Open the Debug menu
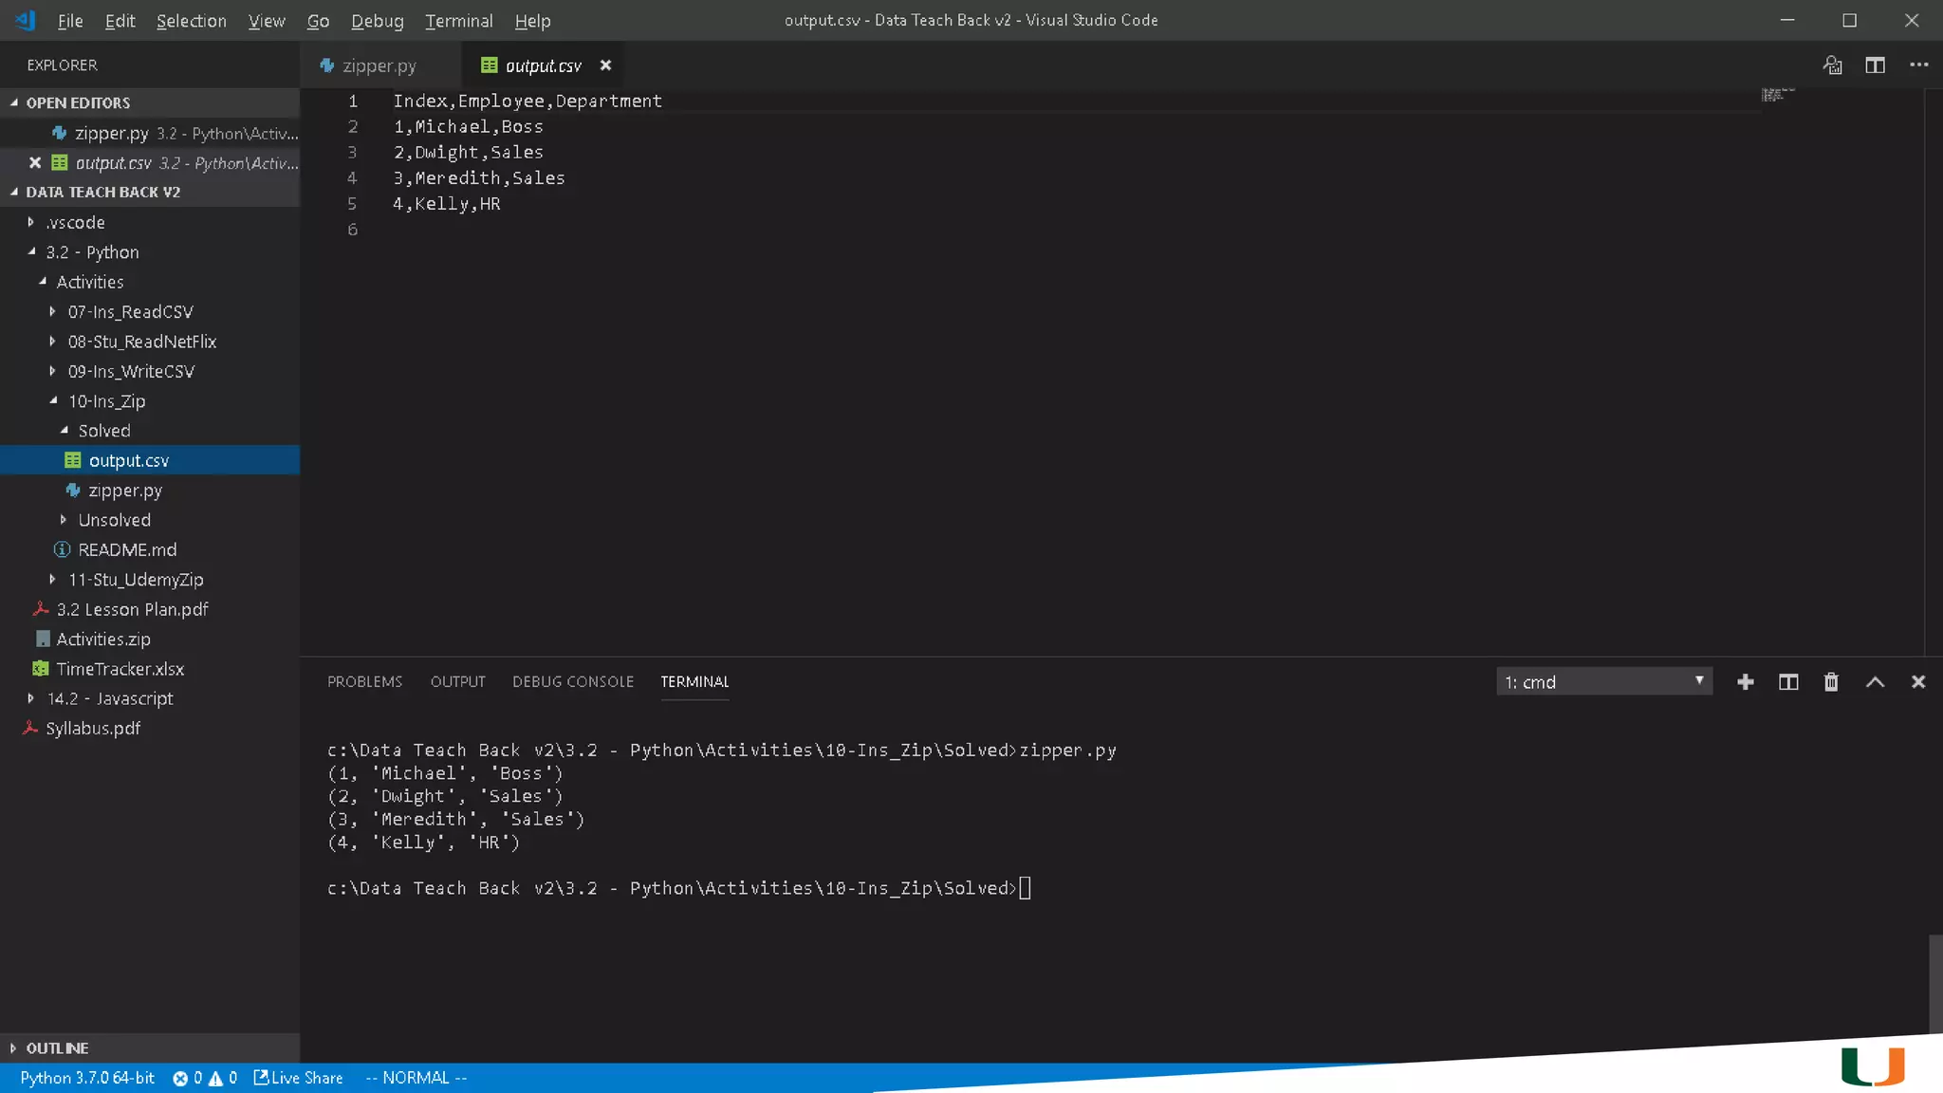Image resolution: width=1943 pixels, height=1093 pixels. point(377,21)
